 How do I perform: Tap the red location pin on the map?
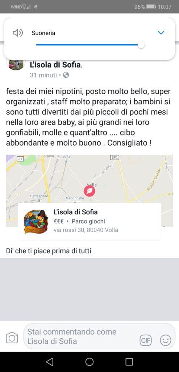(x=89, y=191)
